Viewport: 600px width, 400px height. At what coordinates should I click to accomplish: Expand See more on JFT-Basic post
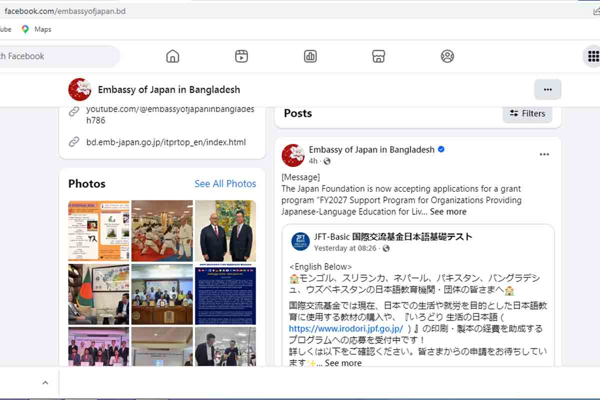pos(343,363)
